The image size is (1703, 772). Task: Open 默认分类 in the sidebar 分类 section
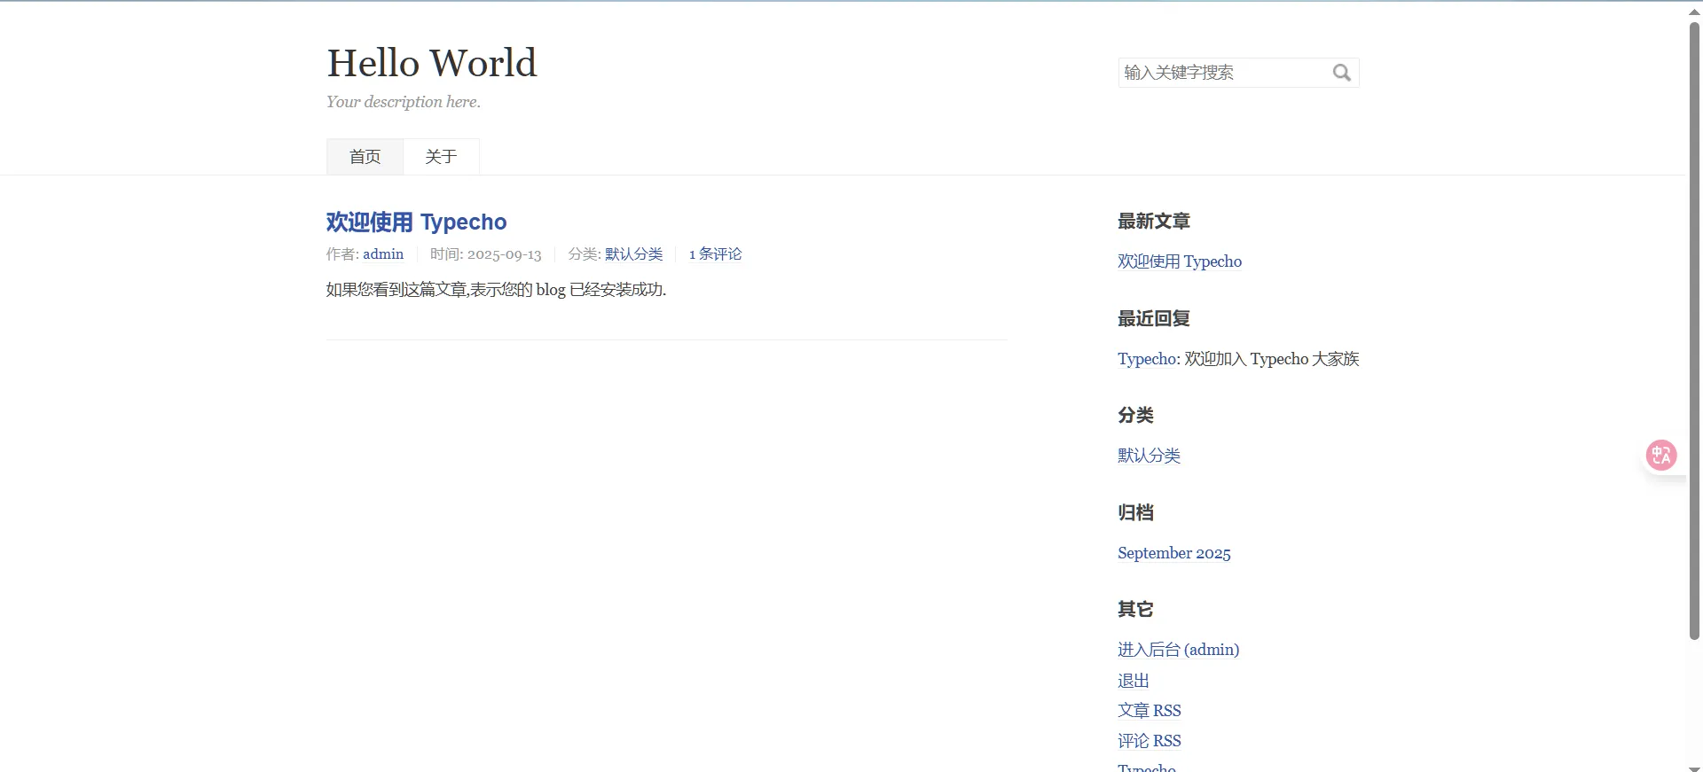[1149, 456]
